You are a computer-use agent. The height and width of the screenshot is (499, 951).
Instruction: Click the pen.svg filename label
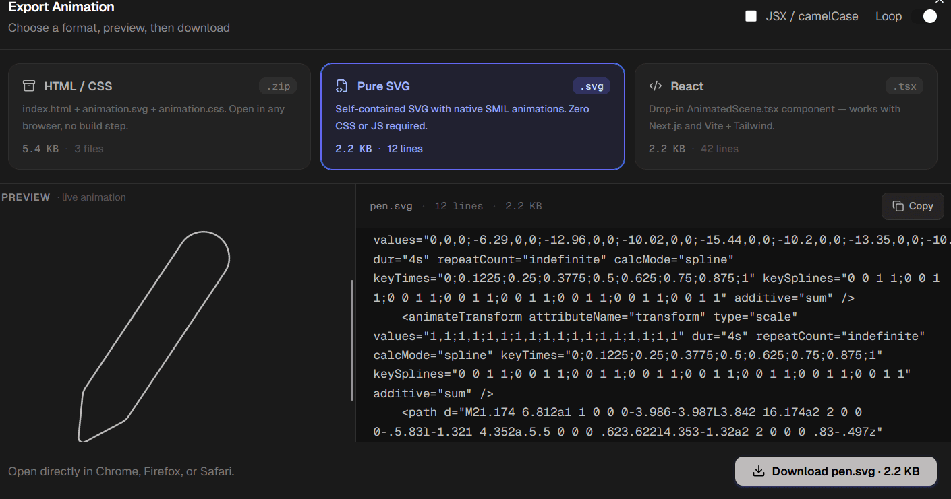click(391, 206)
